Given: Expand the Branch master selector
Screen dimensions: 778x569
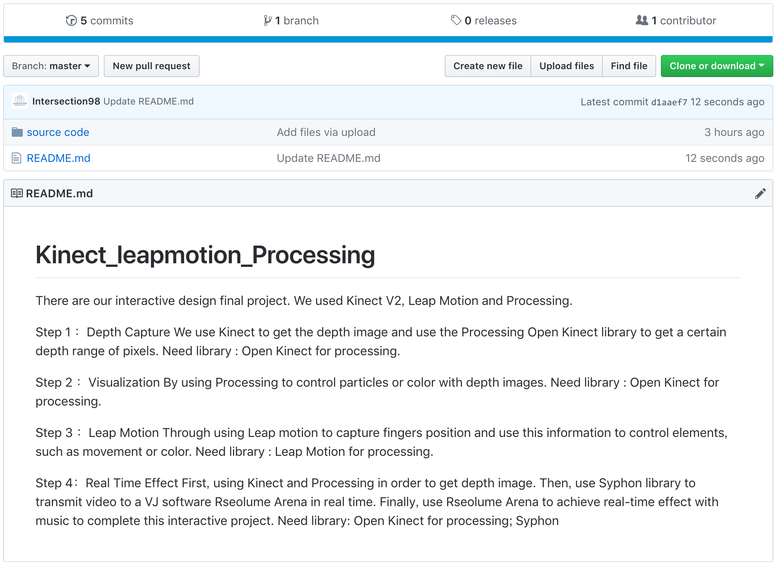Looking at the screenshot, I should pyautogui.click(x=51, y=66).
